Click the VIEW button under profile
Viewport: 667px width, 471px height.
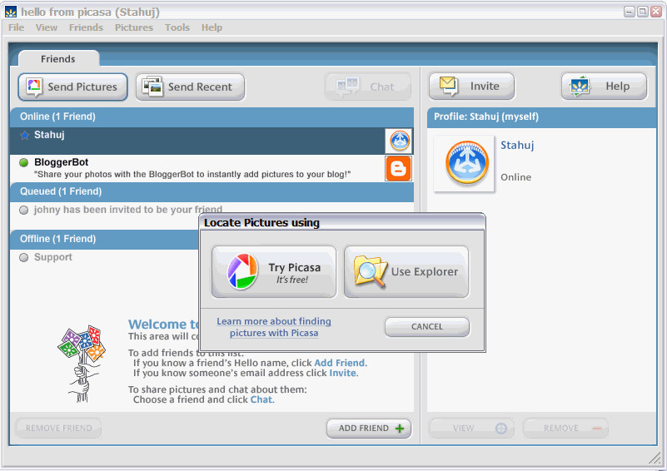point(471,429)
